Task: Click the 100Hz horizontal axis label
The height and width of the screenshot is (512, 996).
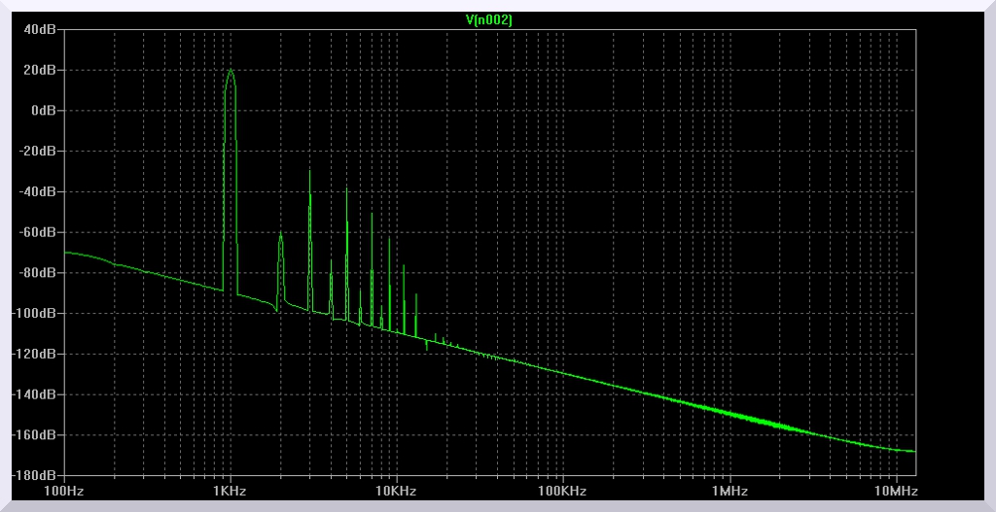Action: click(64, 492)
